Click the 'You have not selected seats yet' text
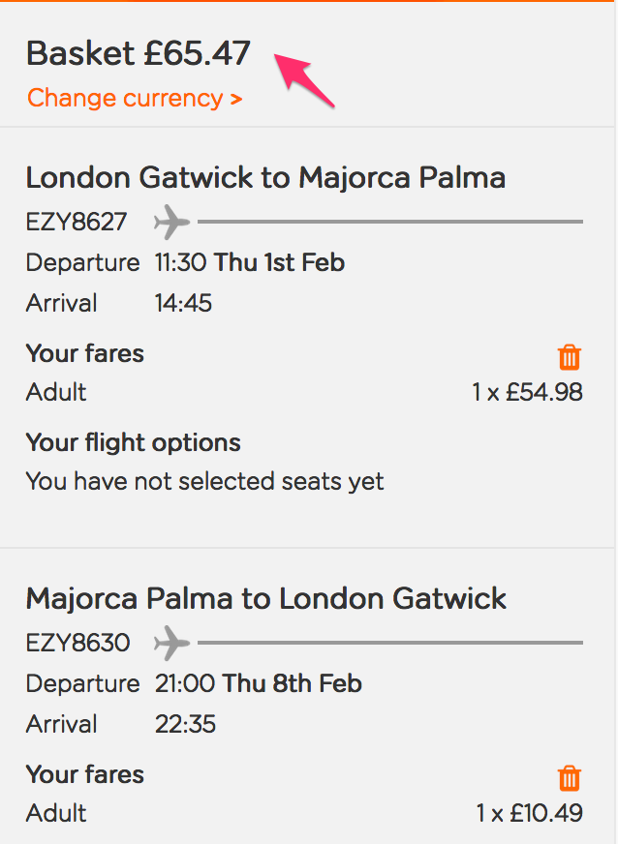The height and width of the screenshot is (844, 618). coord(204,481)
